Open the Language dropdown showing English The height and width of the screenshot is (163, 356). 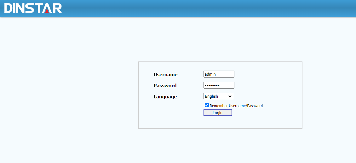click(218, 96)
